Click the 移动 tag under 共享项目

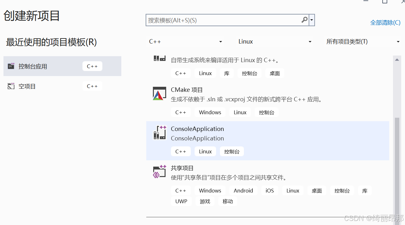[228, 201]
